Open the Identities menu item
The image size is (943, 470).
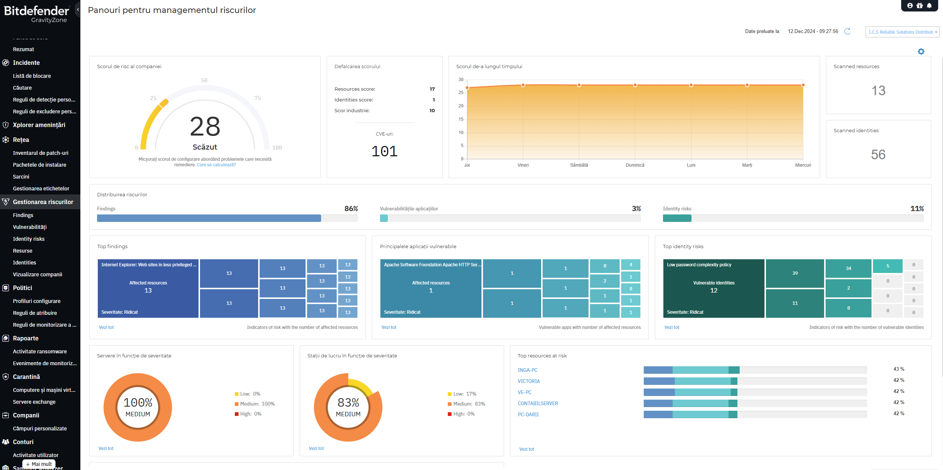pos(24,263)
